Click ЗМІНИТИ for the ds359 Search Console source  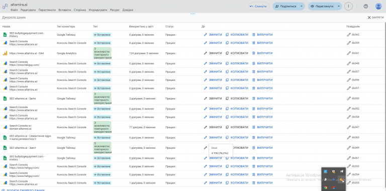[x=213, y=43]
